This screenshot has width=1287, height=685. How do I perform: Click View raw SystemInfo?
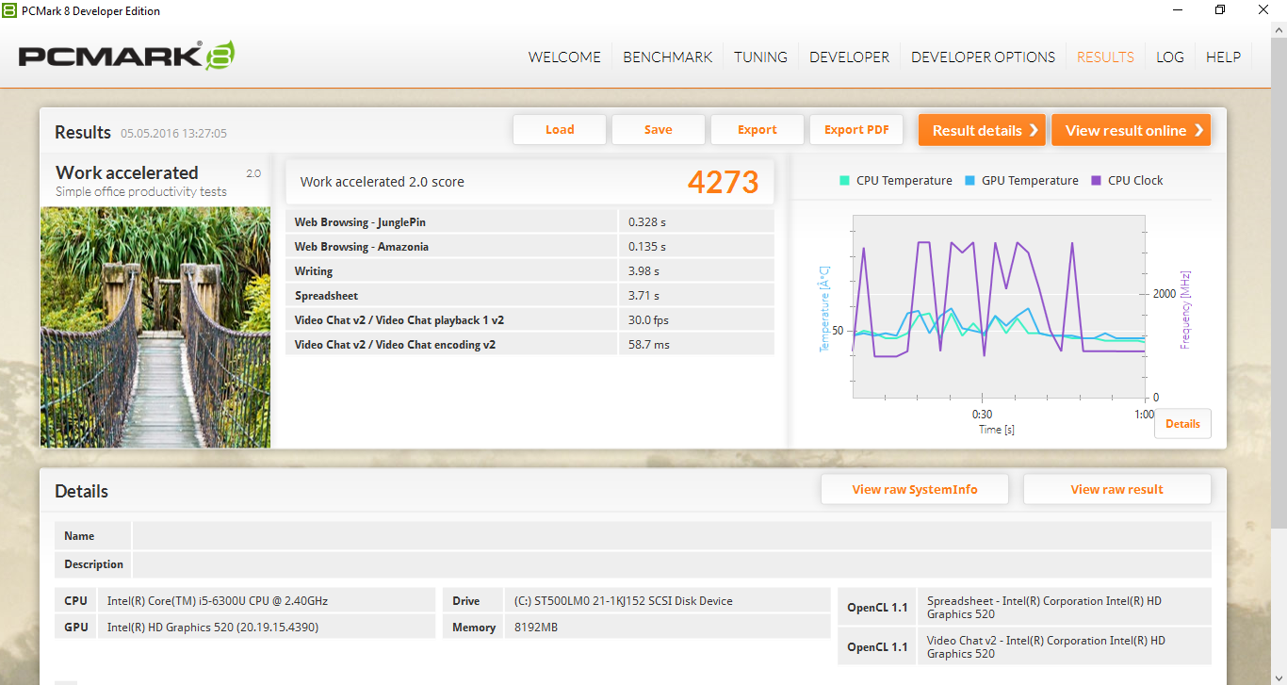tap(915, 489)
